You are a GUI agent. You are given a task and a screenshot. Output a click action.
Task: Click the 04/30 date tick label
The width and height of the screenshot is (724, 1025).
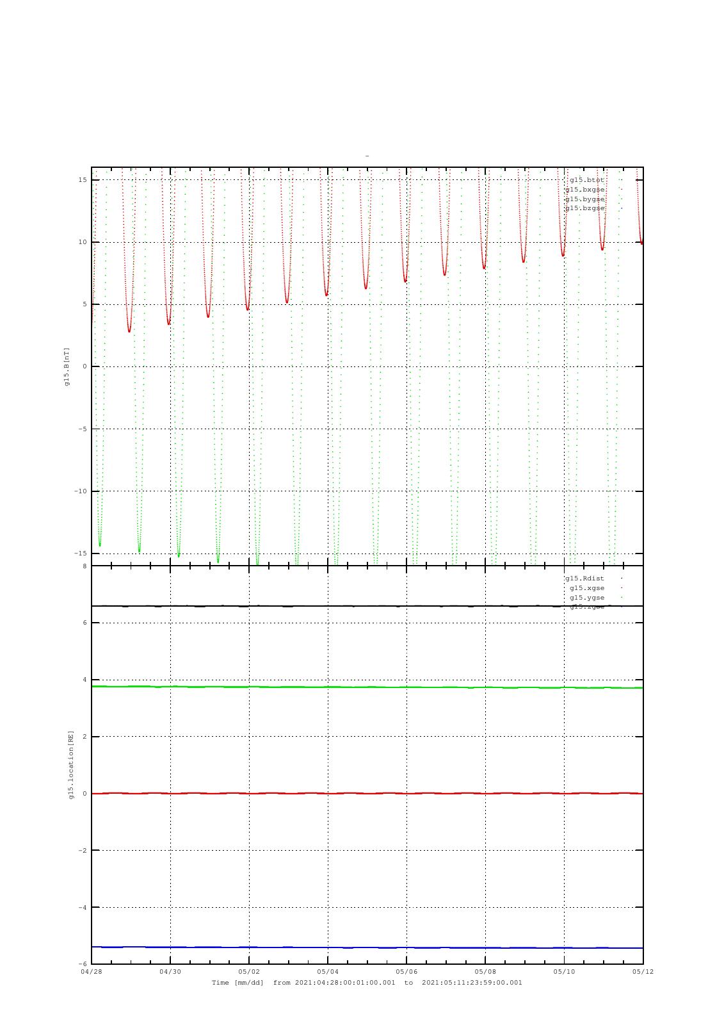click(x=170, y=971)
